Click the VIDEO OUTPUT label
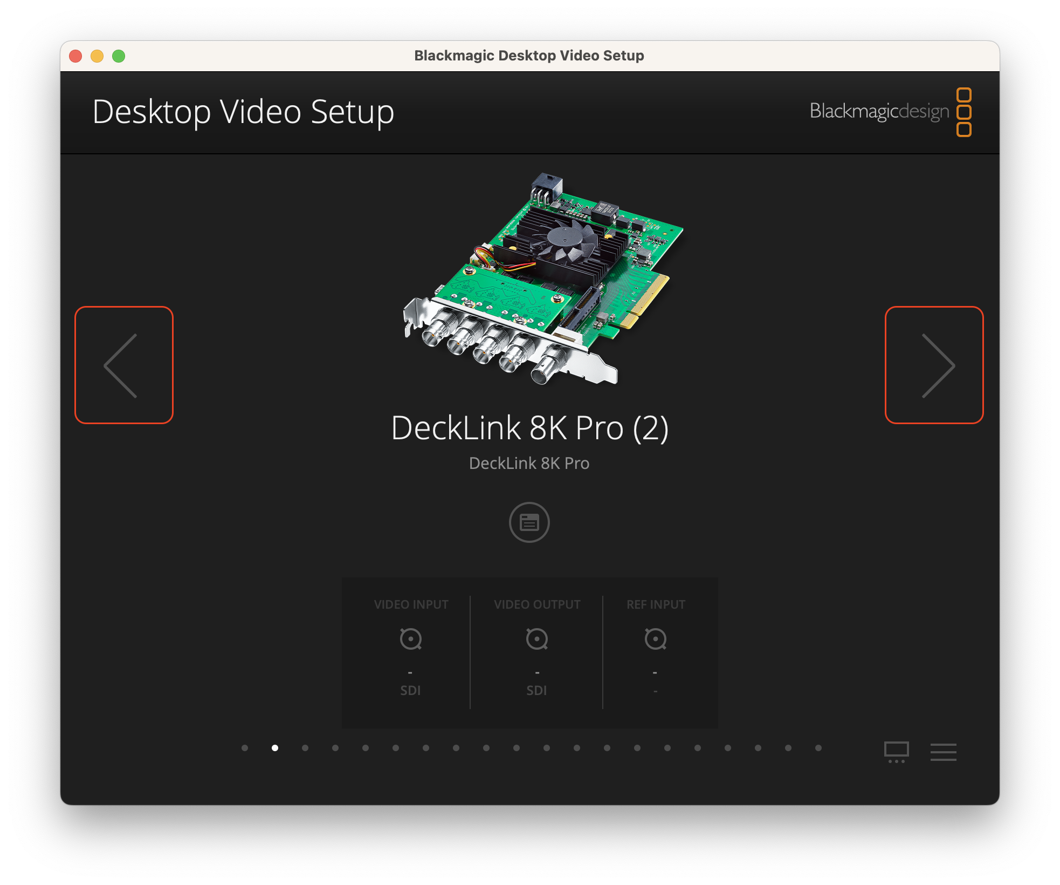The width and height of the screenshot is (1060, 885). click(x=537, y=604)
